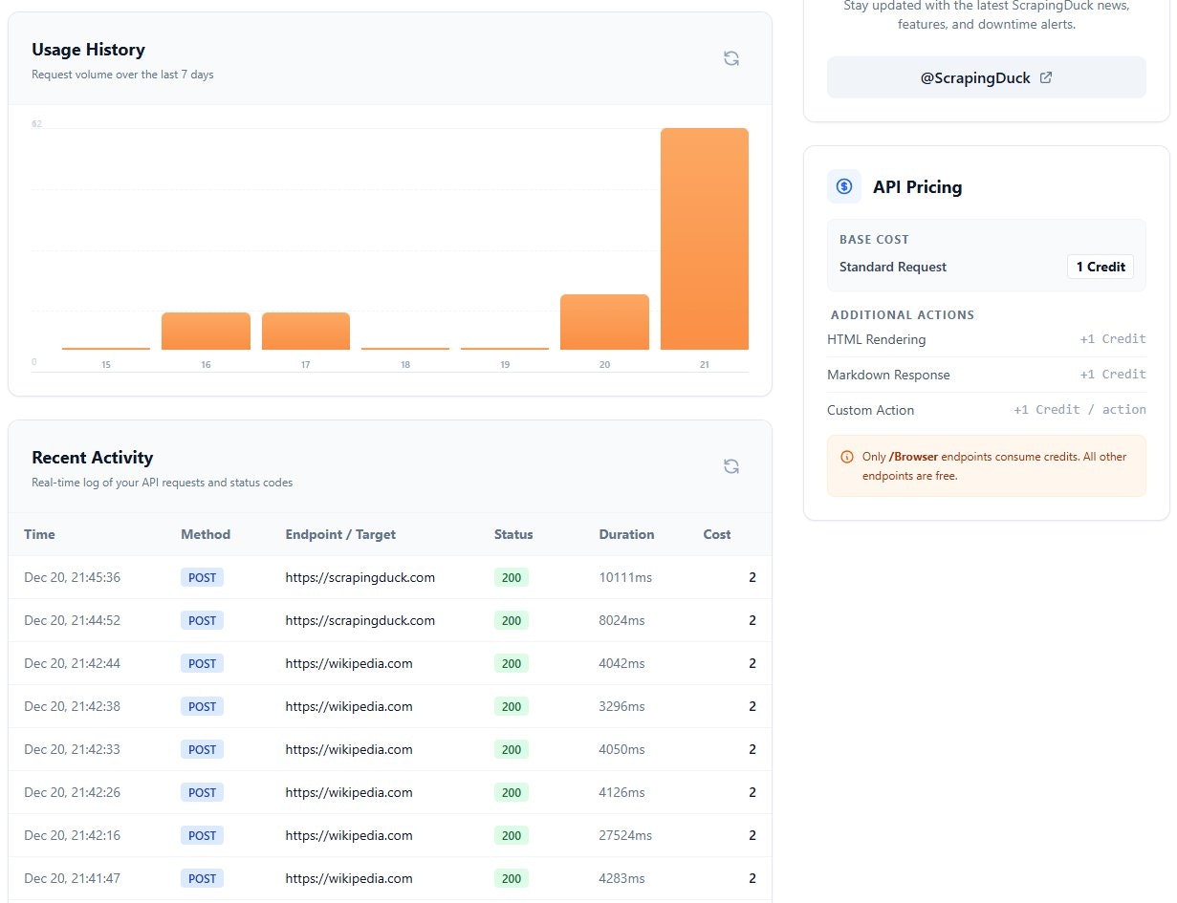Select the row timestamped Dec 20, 21:42:26
1177x903 pixels.
tap(390, 792)
